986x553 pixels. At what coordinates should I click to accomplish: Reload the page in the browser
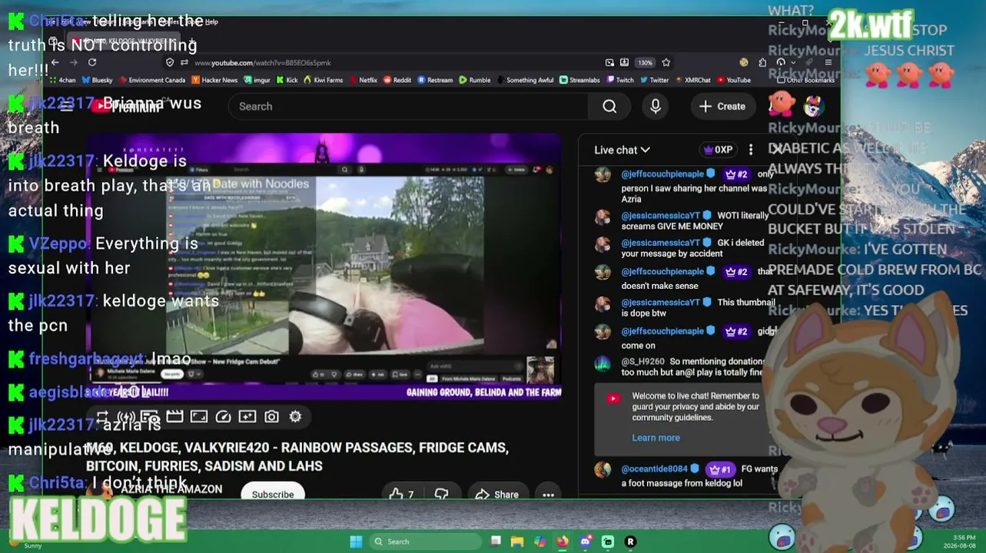click(x=92, y=62)
